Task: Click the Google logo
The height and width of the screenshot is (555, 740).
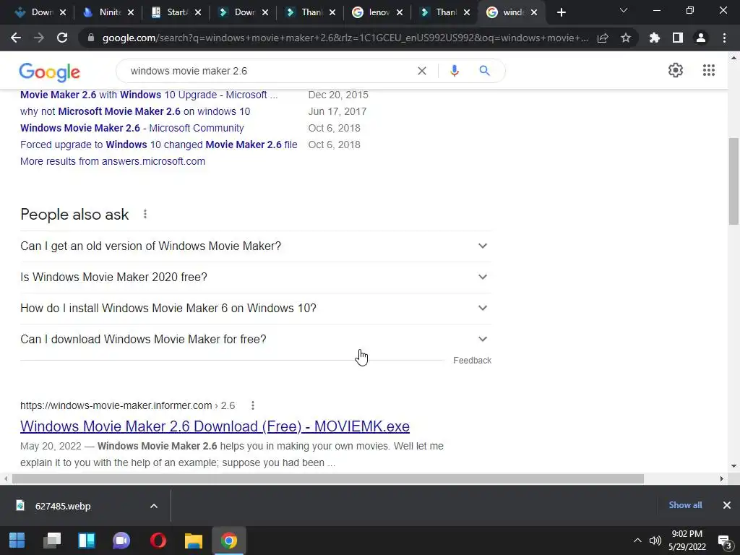Action: [x=50, y=72]
